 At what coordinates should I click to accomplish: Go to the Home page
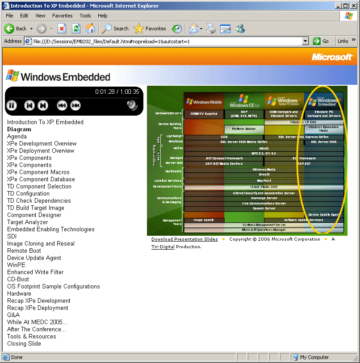coord(90,29)
